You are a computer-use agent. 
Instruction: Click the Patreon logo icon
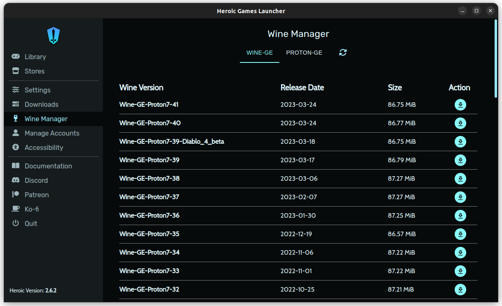[16, 194]
